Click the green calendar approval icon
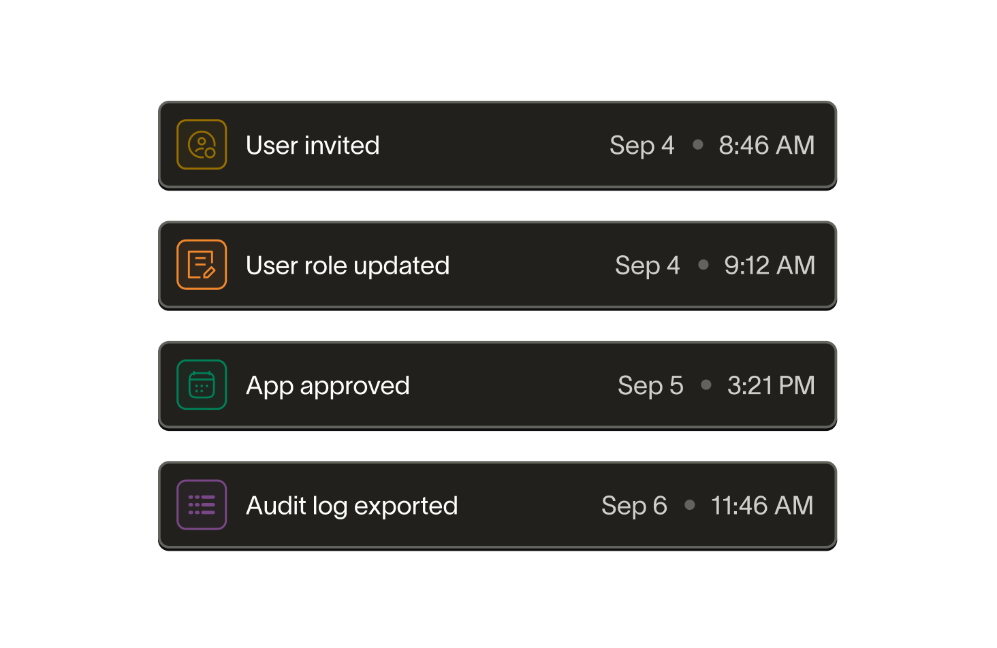The image size is (997, 648). [x=201, y=384]
